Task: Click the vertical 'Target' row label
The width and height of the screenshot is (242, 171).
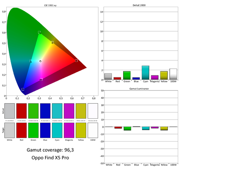Action: [x=3, y=130]
